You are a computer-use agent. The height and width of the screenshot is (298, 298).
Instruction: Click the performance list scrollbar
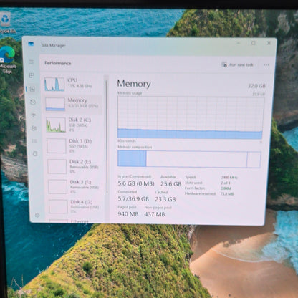point(107,137)
